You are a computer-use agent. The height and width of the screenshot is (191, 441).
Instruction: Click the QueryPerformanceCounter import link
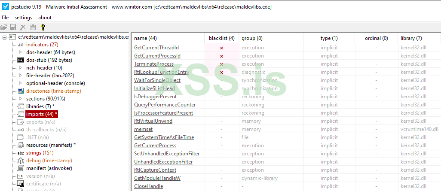(165, 105)
